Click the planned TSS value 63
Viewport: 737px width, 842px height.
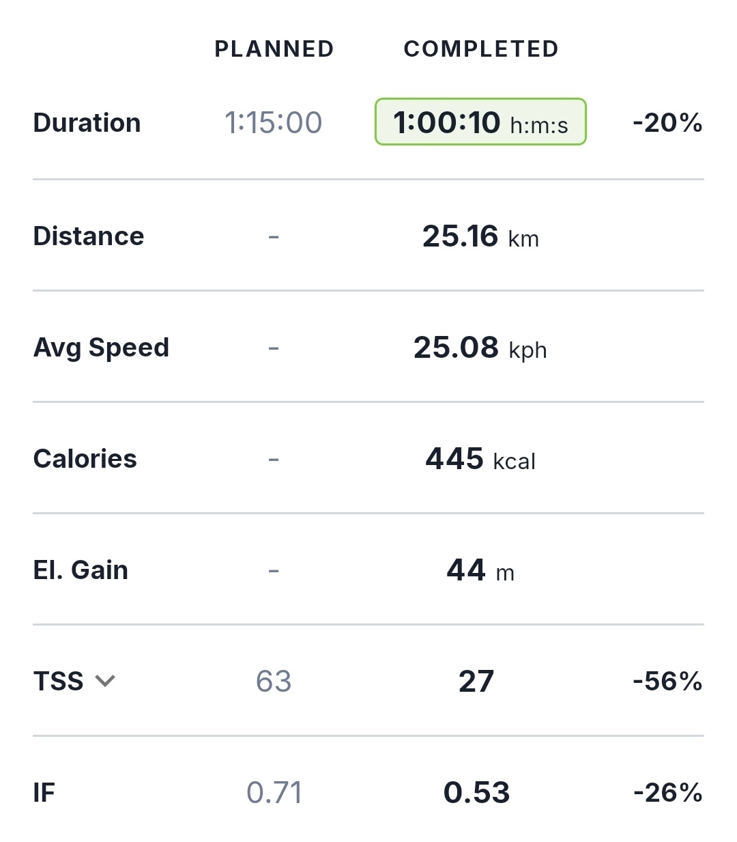point(274,682)
